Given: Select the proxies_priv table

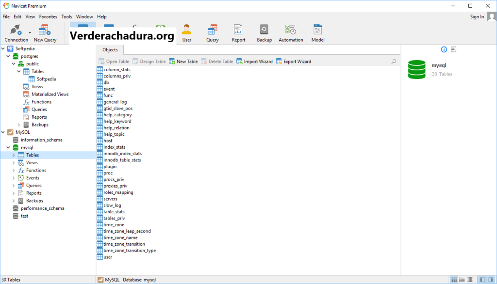Looking at the screenshot, I should [112, 186].
